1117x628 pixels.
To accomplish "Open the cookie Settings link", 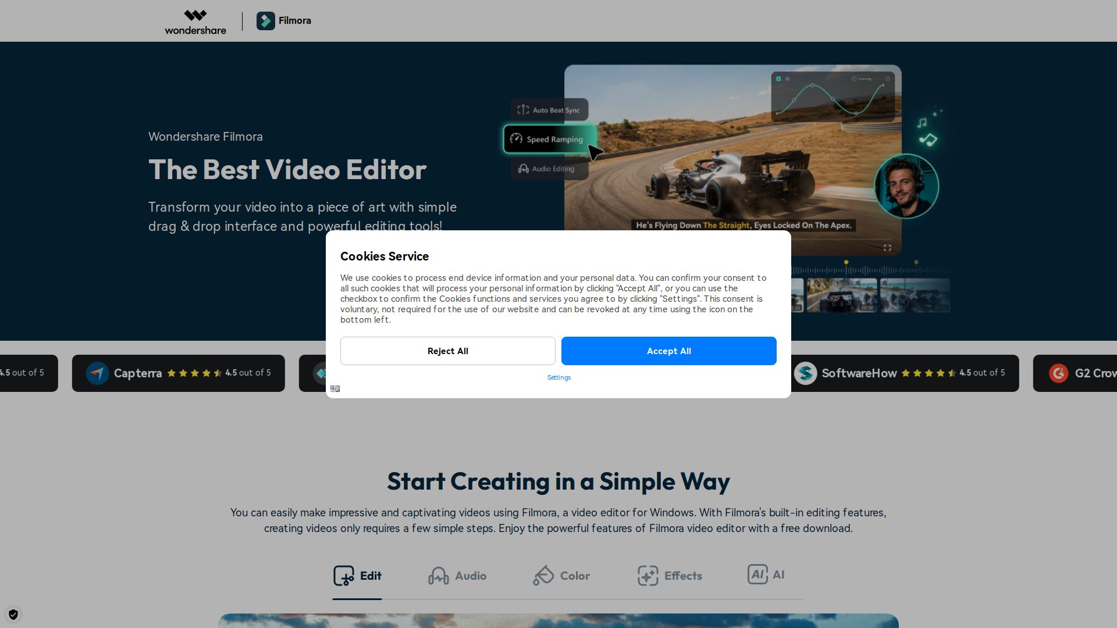I will [559, 378].
